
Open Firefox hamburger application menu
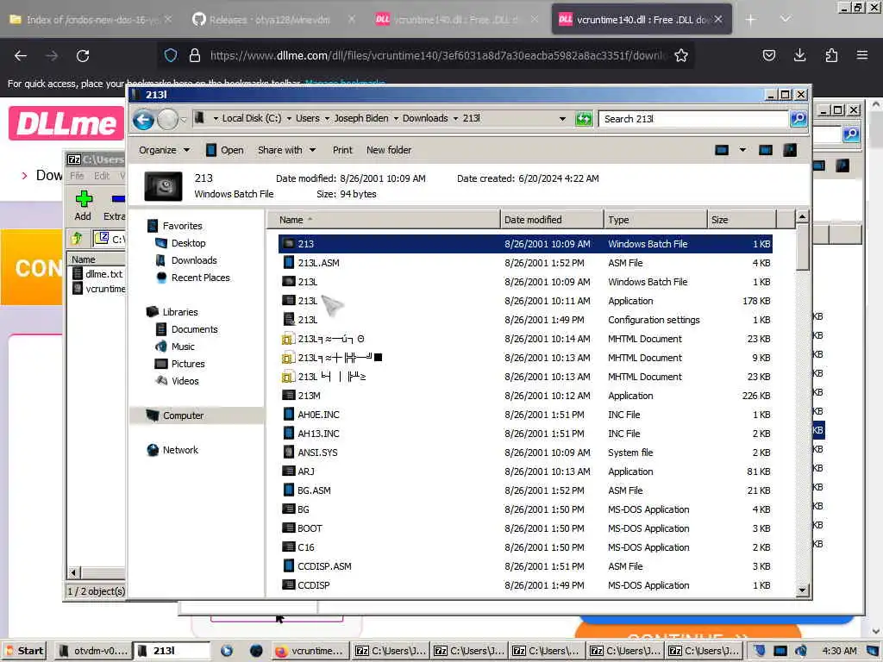click(x=862, y=55)
